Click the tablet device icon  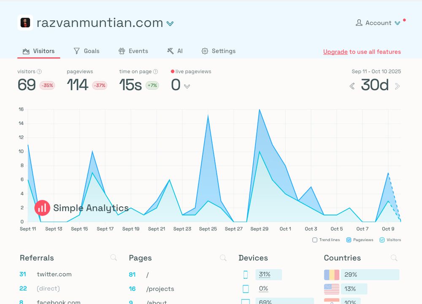[x=246, y=289]
